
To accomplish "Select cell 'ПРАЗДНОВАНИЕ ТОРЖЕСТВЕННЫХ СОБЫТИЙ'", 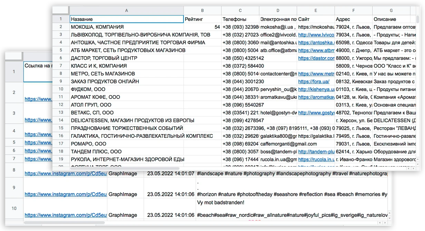I will tap(126, 128).
